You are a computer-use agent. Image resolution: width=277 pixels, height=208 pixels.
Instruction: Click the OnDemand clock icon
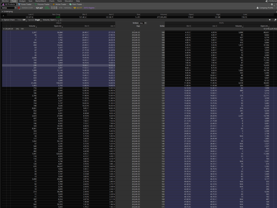pos(267,1)
